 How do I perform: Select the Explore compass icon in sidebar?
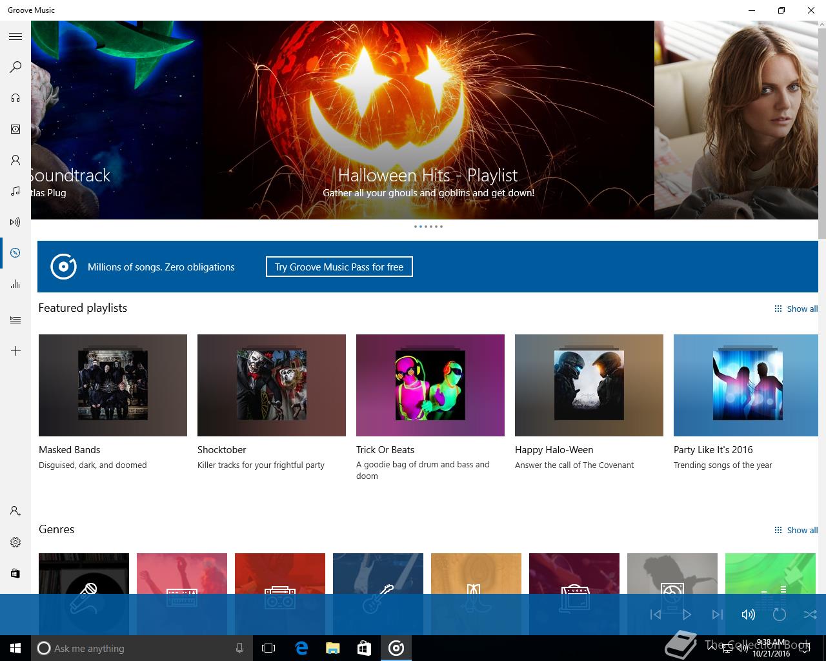tap(15, 253)
